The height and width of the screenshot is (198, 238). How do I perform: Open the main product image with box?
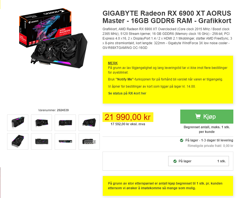coord(53,38)
